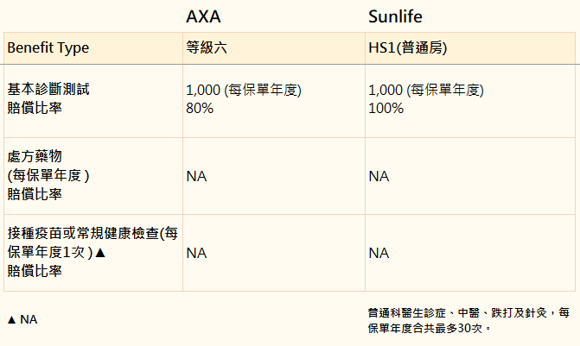Click the triangle symbol after 保單年度1次
The height and width of the screenshot is (346, 580).
pos(100,253)
